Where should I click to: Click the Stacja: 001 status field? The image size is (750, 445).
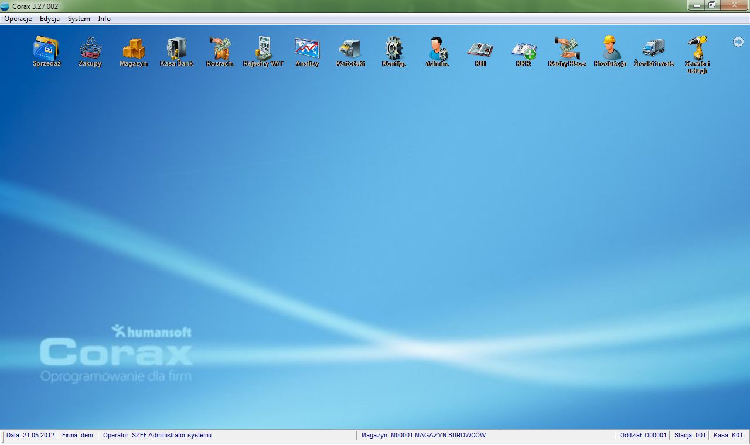point(690,436)
